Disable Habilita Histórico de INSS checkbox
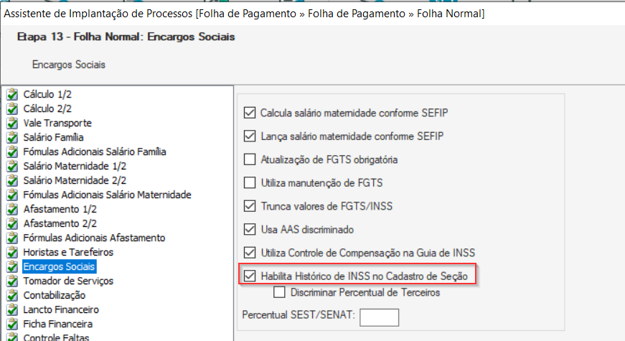Viewport: 625px width, 341px height. click(250, 276)
